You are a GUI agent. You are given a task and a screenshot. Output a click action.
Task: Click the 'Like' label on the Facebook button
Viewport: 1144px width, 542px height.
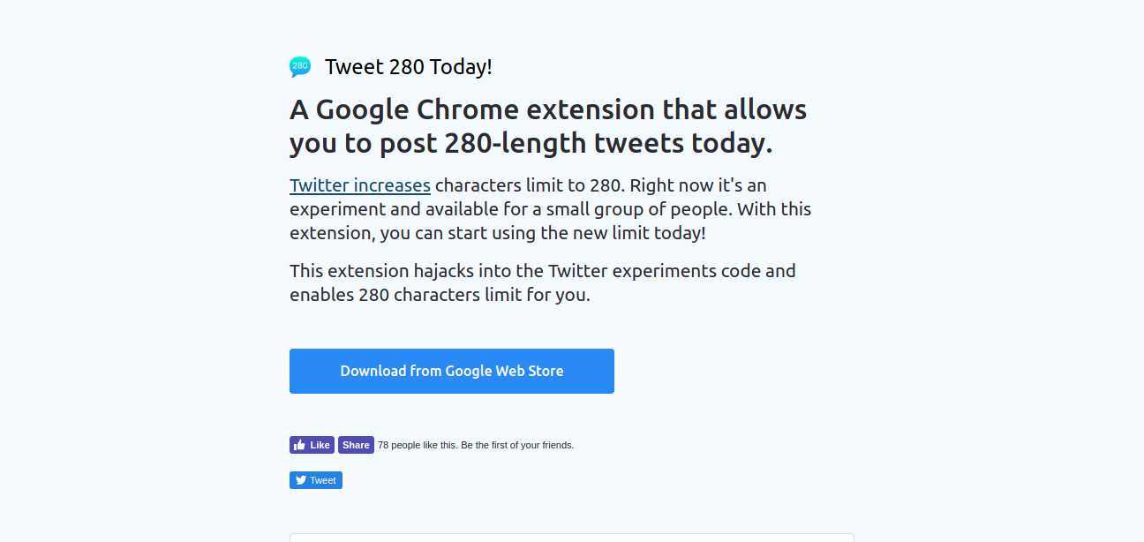point(320,445)
